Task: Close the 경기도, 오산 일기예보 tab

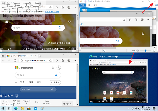Action: [x=36, y=56]
